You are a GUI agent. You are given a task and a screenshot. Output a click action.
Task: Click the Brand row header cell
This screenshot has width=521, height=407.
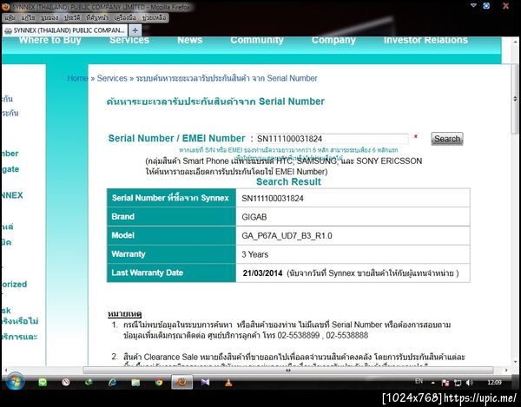click(171, 217)
